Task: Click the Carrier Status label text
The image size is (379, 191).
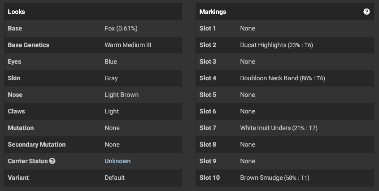Action: coord(27,161)
